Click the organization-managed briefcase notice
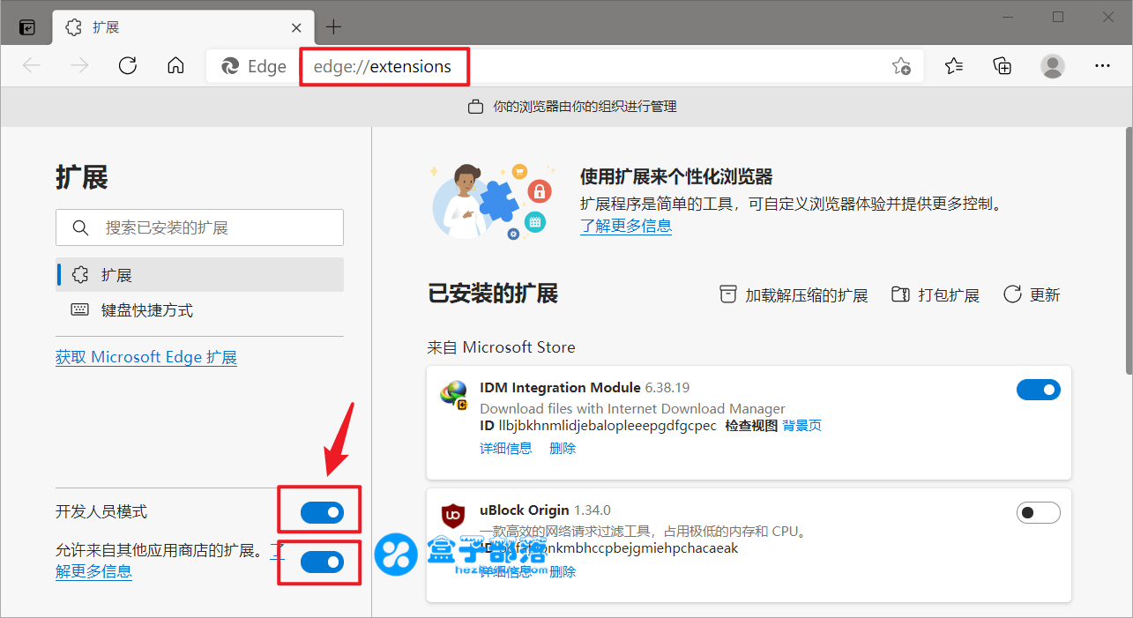This screenshot has width=1133, height=618. coord(572,107)
